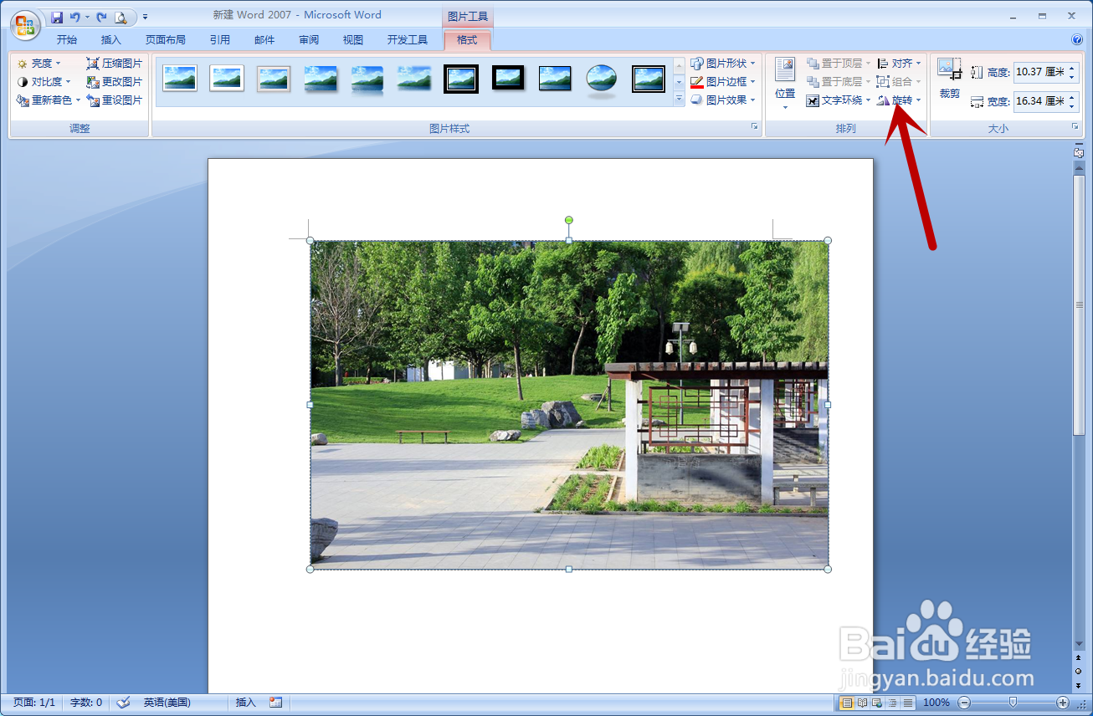The image size is (1093, 716).
Task: Click 重设图片 (Reset Picture)
Action: [x=115, y=100]
